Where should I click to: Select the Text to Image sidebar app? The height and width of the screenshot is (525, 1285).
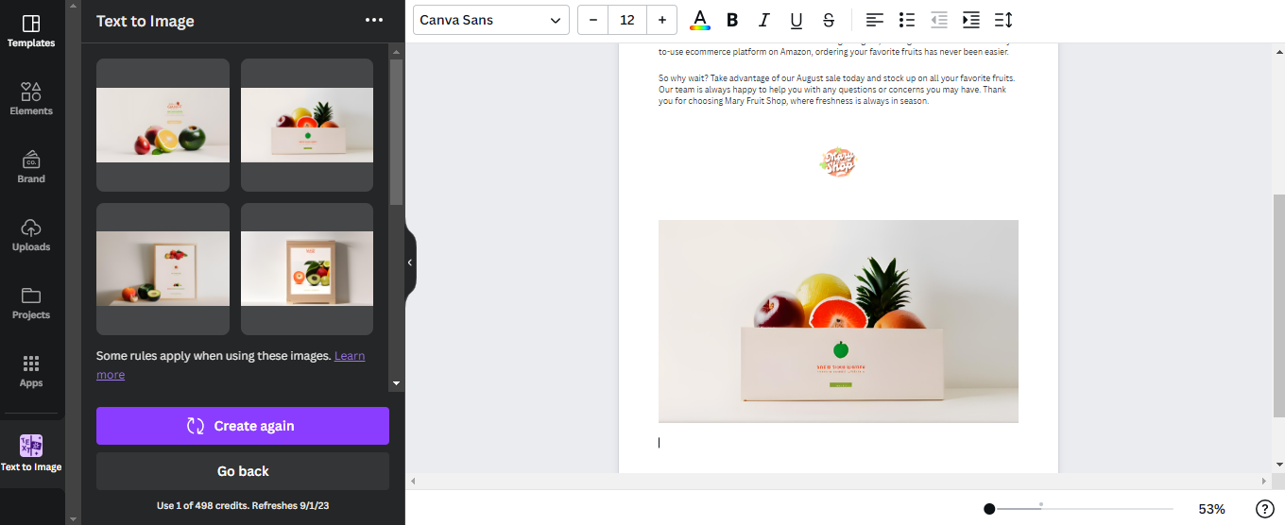[31, 453]
